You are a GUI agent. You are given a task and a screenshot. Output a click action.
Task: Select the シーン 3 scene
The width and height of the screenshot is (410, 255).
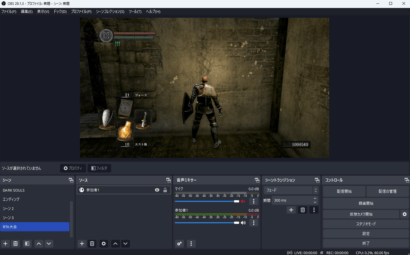35,218
